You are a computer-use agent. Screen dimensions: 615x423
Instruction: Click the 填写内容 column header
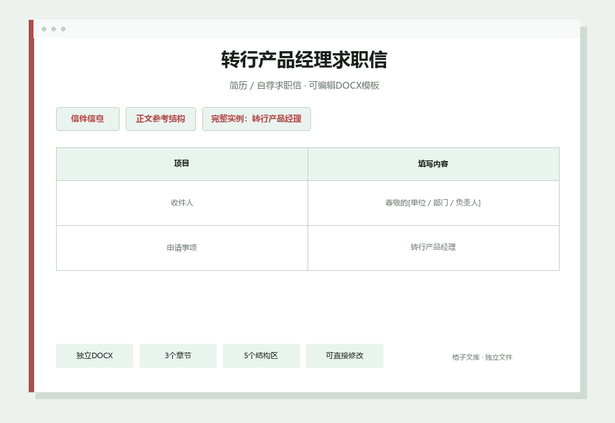tap(433, 164)
